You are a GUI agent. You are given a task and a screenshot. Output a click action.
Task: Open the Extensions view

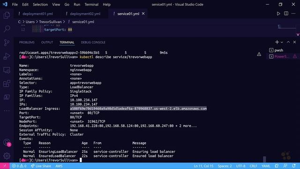[x=7, y=84]
